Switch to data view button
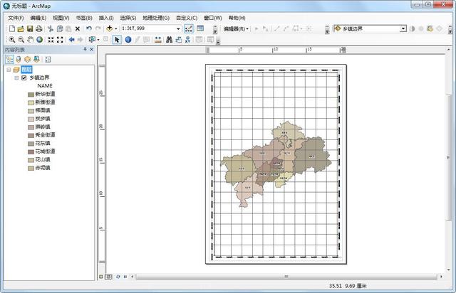Viewport: 456px width, 293px height. click(x=101, y=277)
